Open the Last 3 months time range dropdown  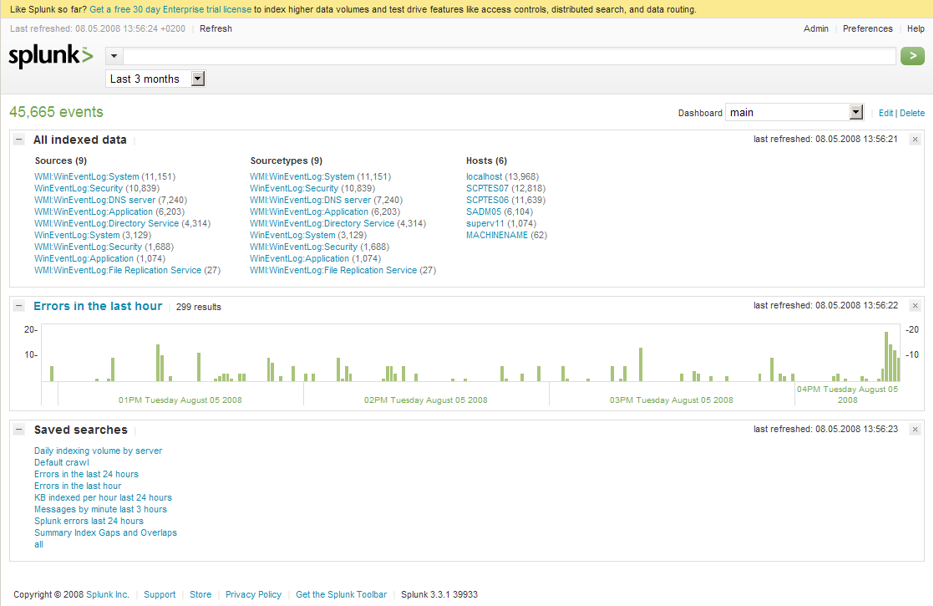155,79
